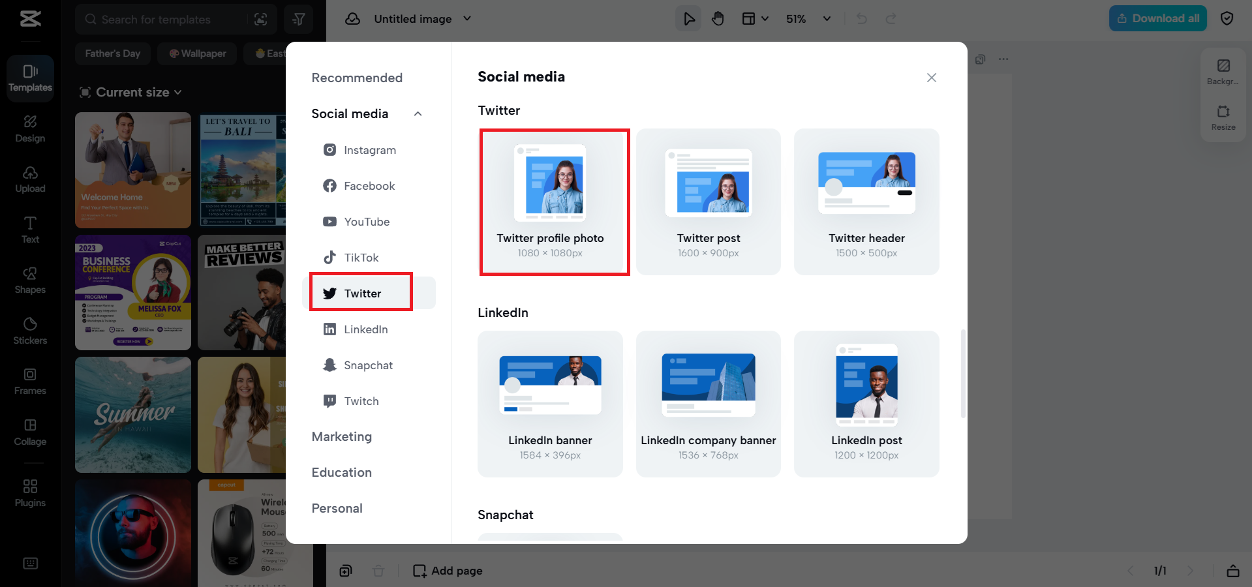Choose LinkedIn banner size
This screenshot has width=1252, height=587.
click(x=550, y=404)
